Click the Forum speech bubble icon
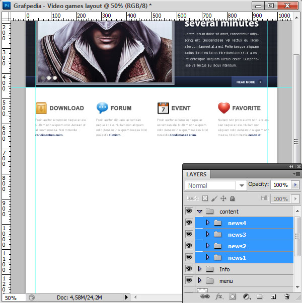 (102, 108)
